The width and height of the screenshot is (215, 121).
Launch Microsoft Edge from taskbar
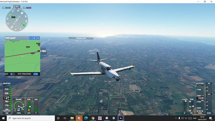tap(86, 118)
